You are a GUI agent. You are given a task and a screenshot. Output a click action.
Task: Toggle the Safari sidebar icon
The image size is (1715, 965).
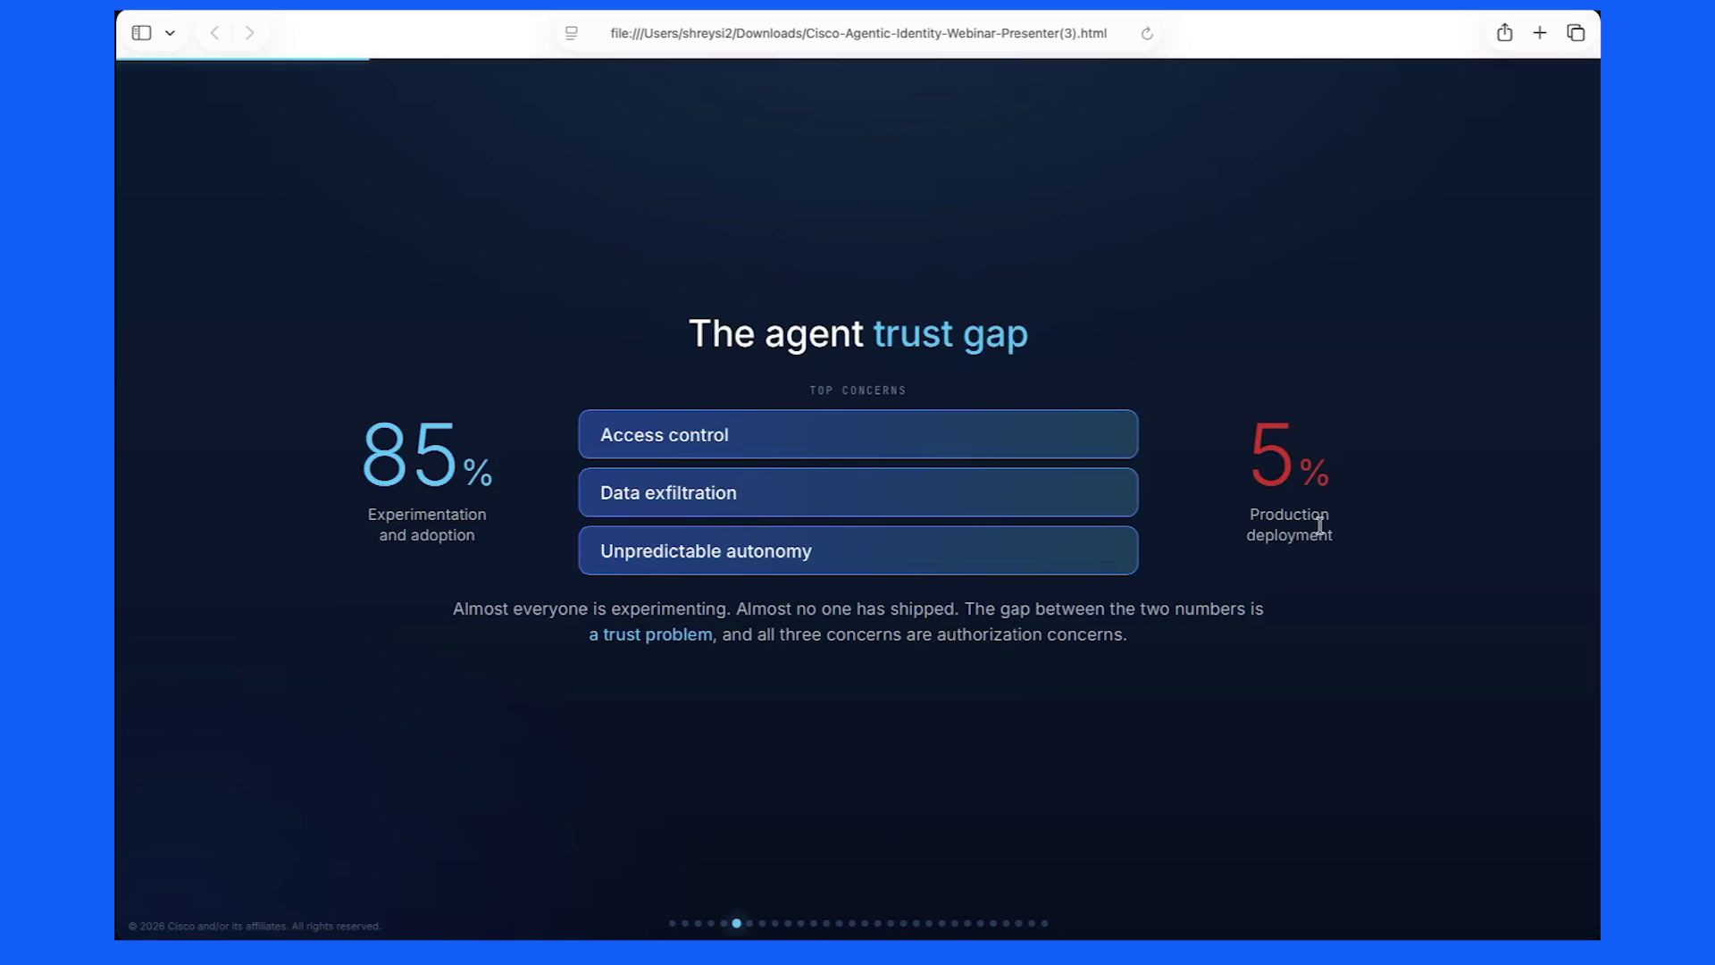pos(141,33)
